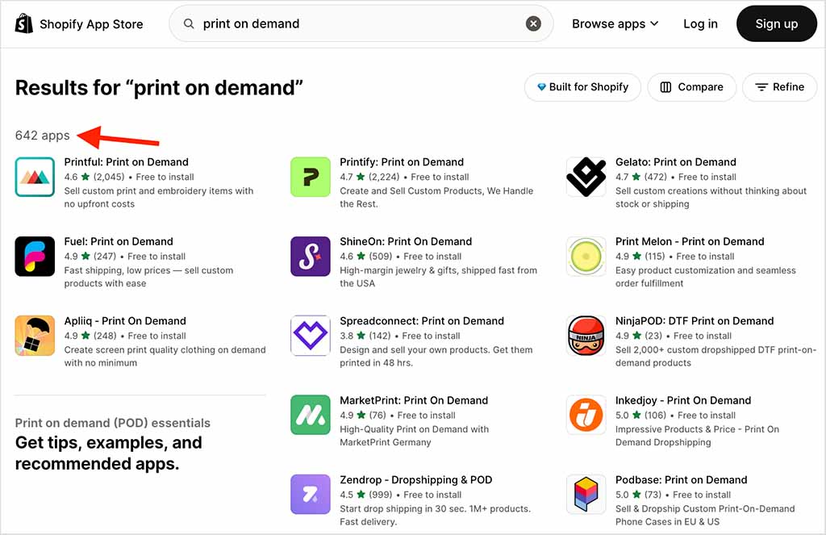The image size is (826, 535).
Task: Click the '642 apps' result count
Action: tap(42, 136)
